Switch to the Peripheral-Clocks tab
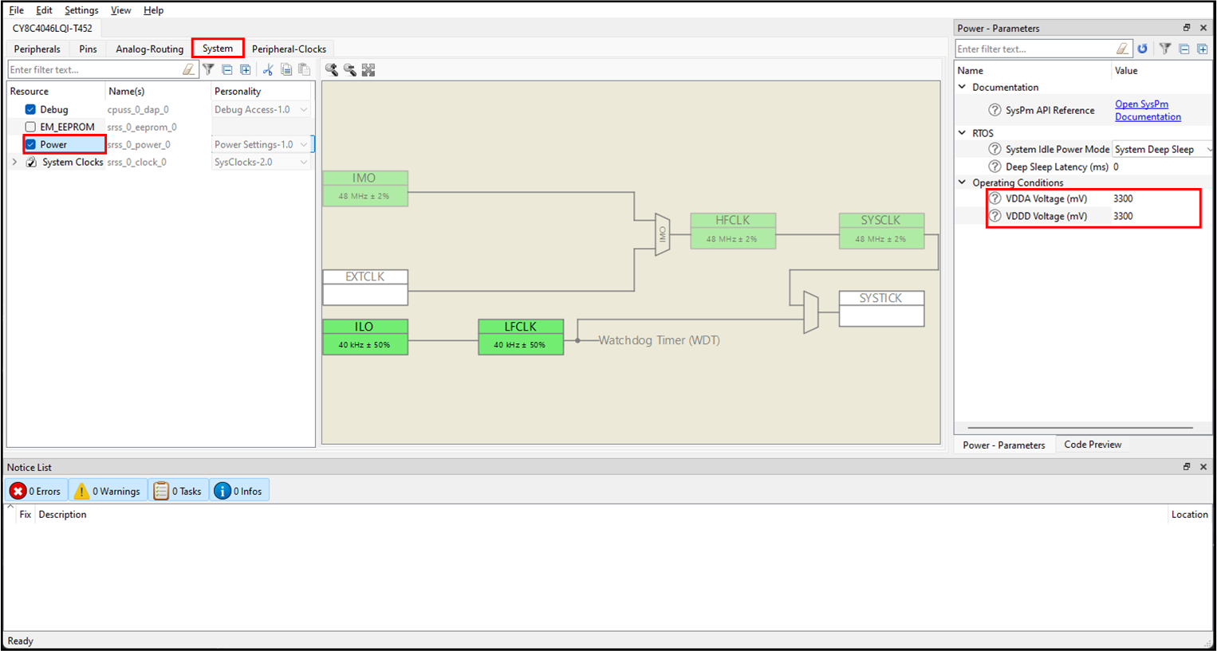This screenshot has width=1217, height=651. (289, 49)
